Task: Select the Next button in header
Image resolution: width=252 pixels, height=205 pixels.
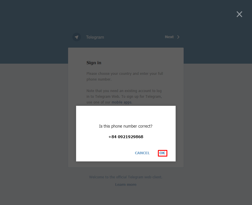Action: 172,37
